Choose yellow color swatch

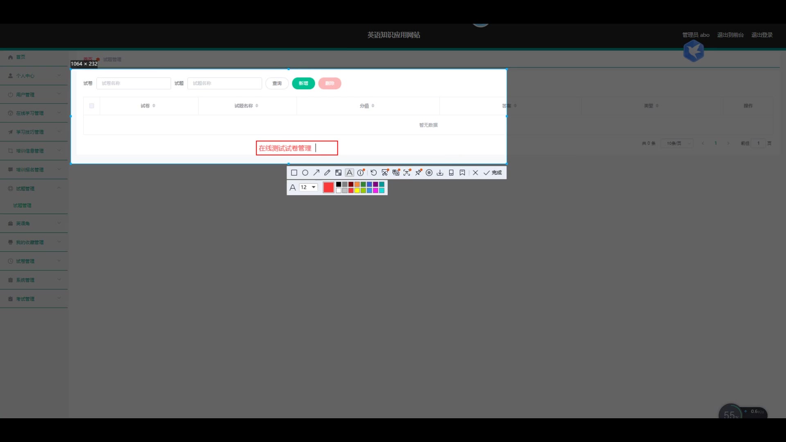(x=357, y=190)
